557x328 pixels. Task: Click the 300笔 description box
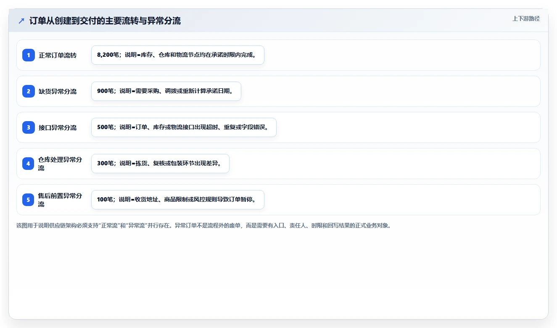[160, 164]
